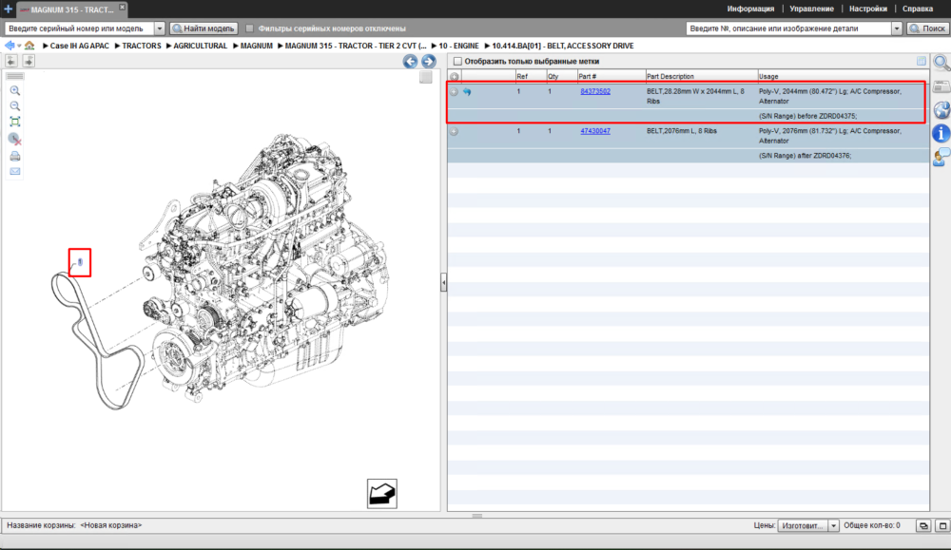The width and height of the screenshot is (951, 550).
Task: Click the blue replacement arrow in row 84373502
Action: [467, 92]
